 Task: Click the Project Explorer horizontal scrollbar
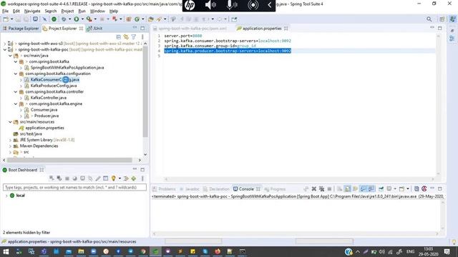click(x=69, y=160)
